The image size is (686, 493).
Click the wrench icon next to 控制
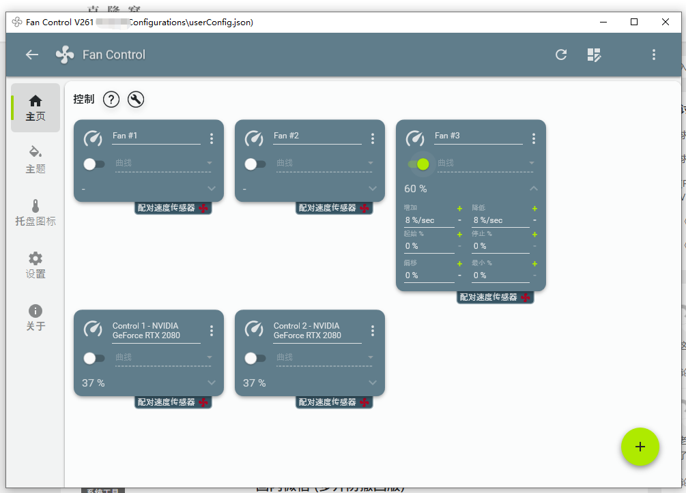click(136, 100)
